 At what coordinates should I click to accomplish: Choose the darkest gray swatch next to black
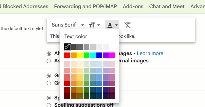(74, 47)
